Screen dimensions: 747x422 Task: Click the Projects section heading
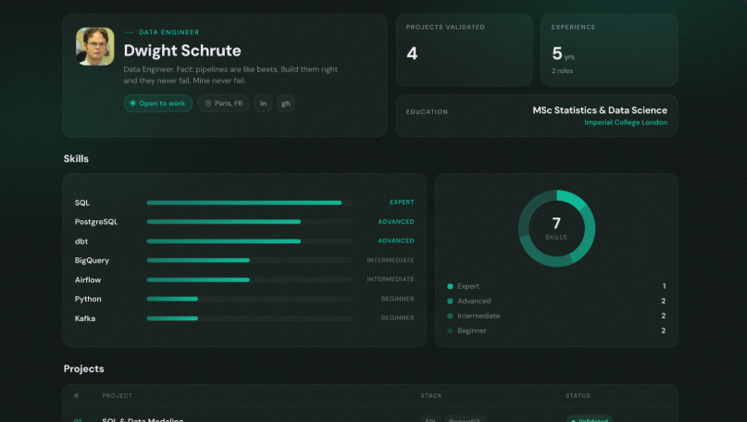pos(84,368)
